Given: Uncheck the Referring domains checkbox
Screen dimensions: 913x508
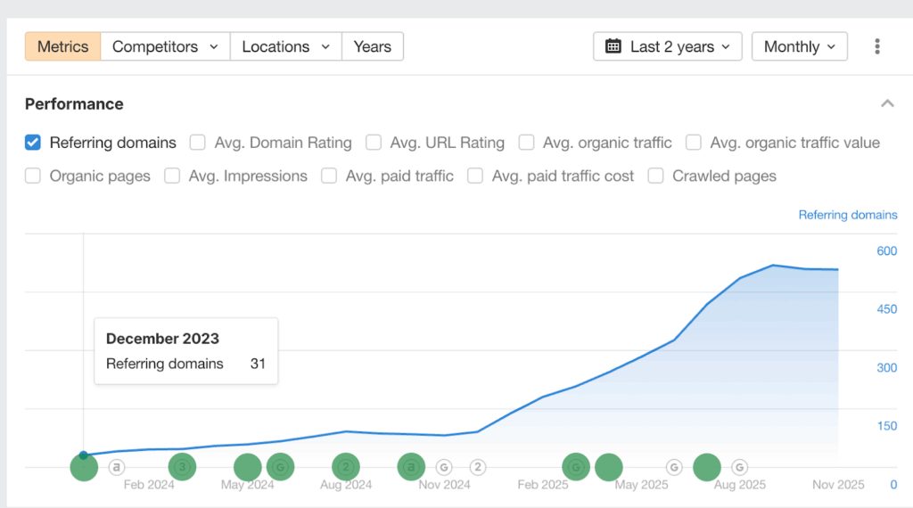Looking at the screenshot, I should click(x=33, y=143).
